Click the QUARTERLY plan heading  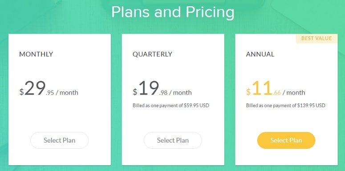click(x=153, y=54)
